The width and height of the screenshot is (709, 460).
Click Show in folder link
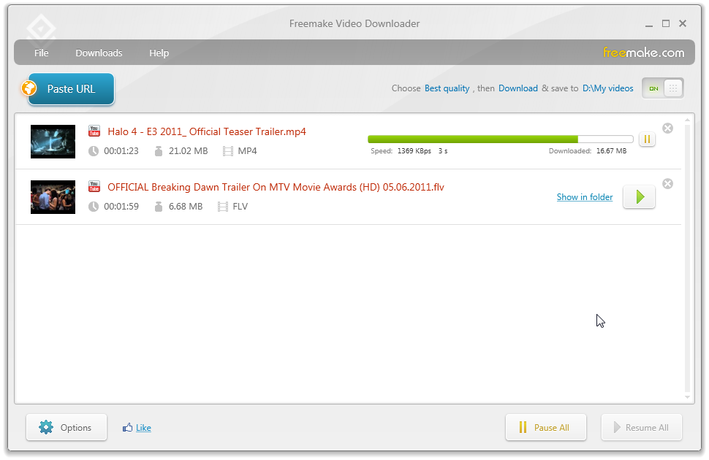click(585, 197)
